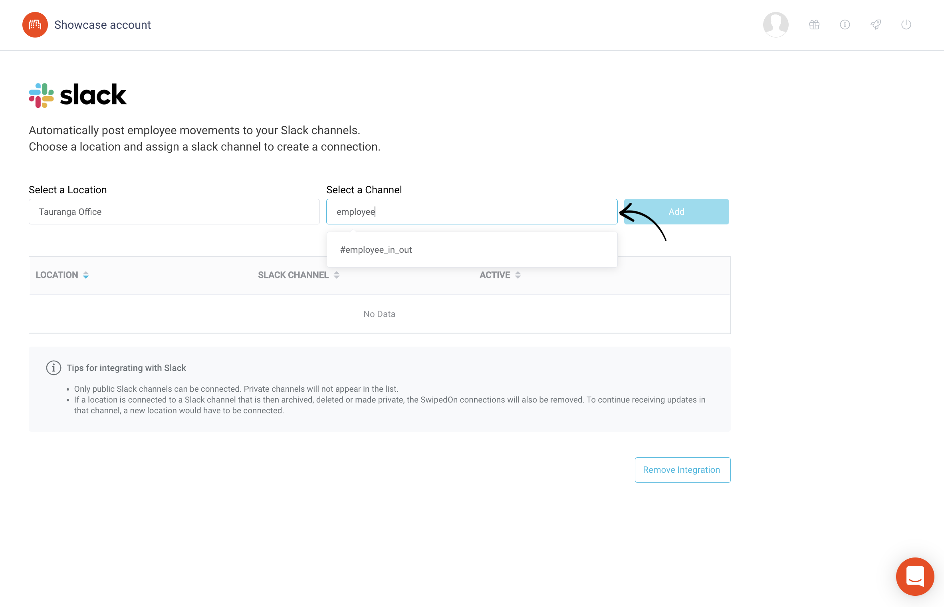
Task: Sort table by Slack Channel arrows
Action: pyautogui.click(x=337, y=275)
